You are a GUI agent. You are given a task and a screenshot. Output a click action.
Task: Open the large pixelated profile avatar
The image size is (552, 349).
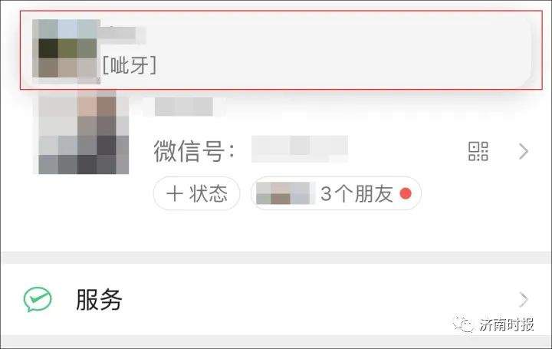tap(84, 133)
